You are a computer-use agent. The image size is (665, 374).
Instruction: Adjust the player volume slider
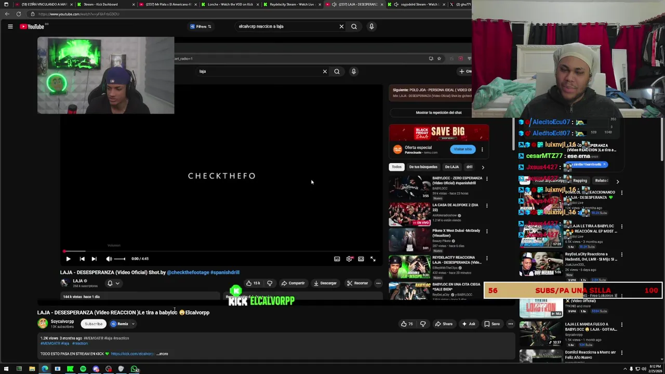tap(119, 259)
